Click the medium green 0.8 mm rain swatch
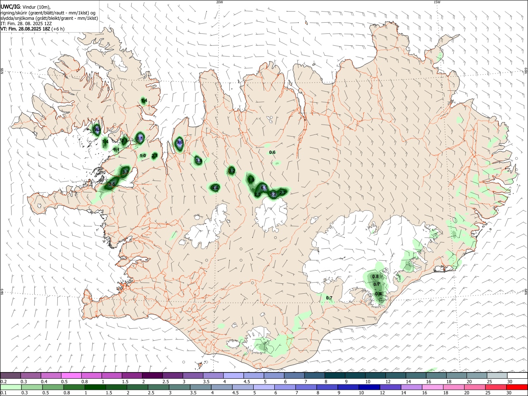Screen dimensions: 528x396 (74, 387)
